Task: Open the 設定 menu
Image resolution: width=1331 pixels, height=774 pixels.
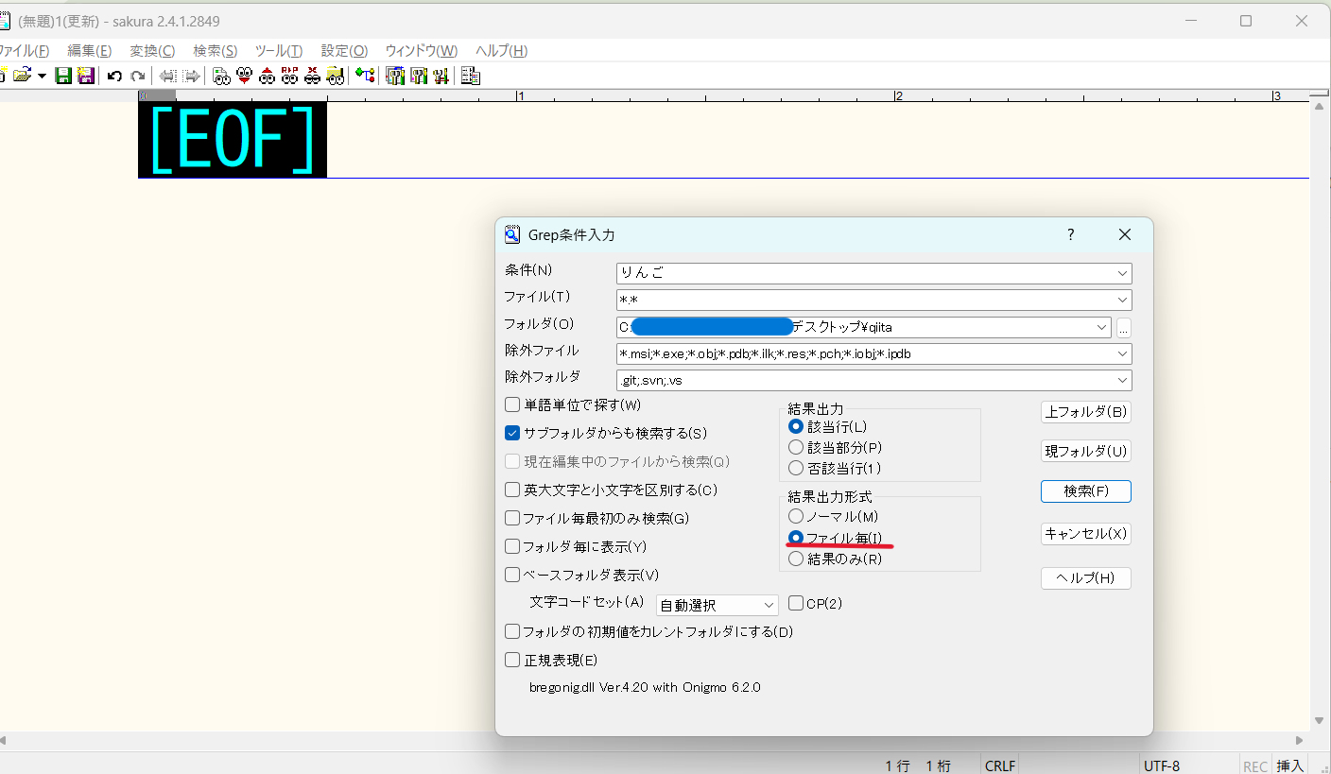Action: (343, 50)
